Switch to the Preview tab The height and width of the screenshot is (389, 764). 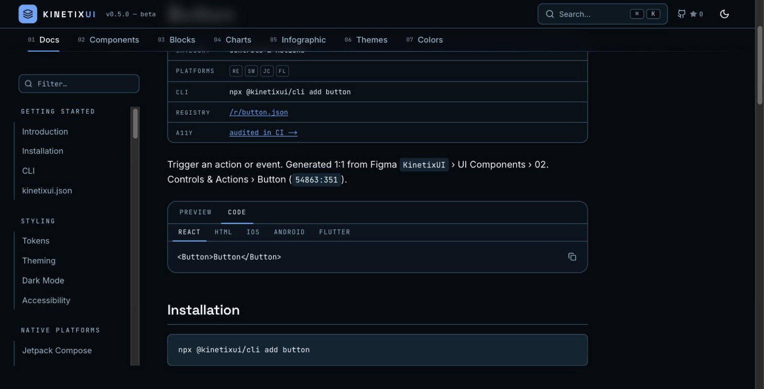coord(195,212)
